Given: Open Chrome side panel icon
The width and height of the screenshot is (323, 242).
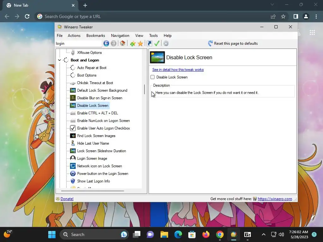Looking at the screenshot, I should [296, 16].
